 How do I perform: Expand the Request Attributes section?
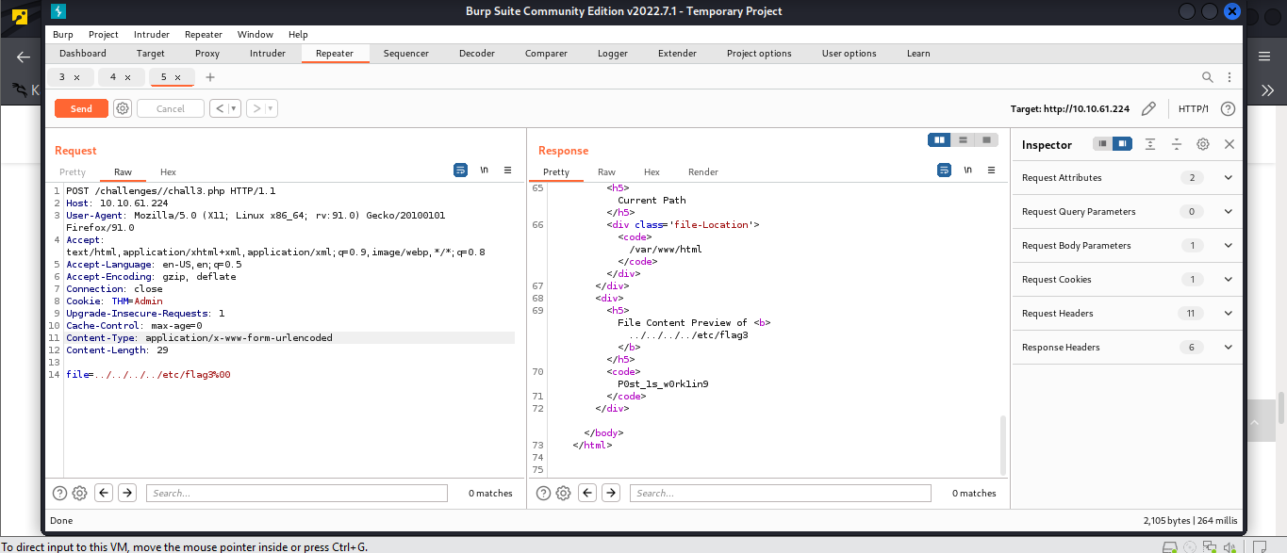[1228, 178]
